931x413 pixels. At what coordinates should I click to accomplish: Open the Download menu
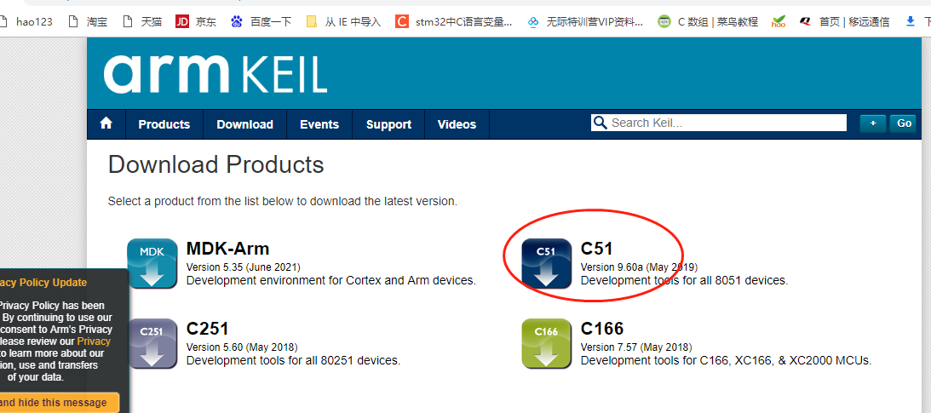click(244, 124)
